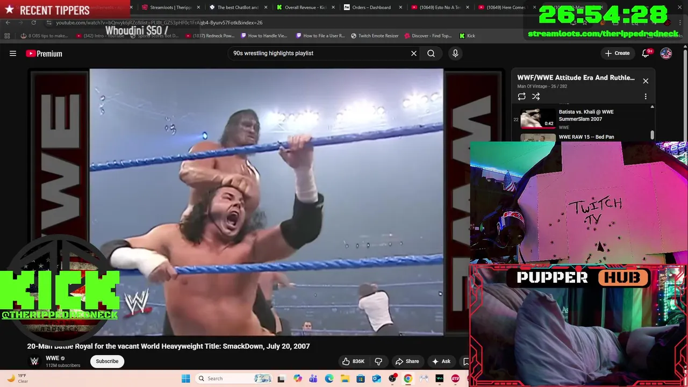688x387 pixels.
Task: Click the youtube.com address bar URL
Action: pyautogui.click(x=159, y=23)
